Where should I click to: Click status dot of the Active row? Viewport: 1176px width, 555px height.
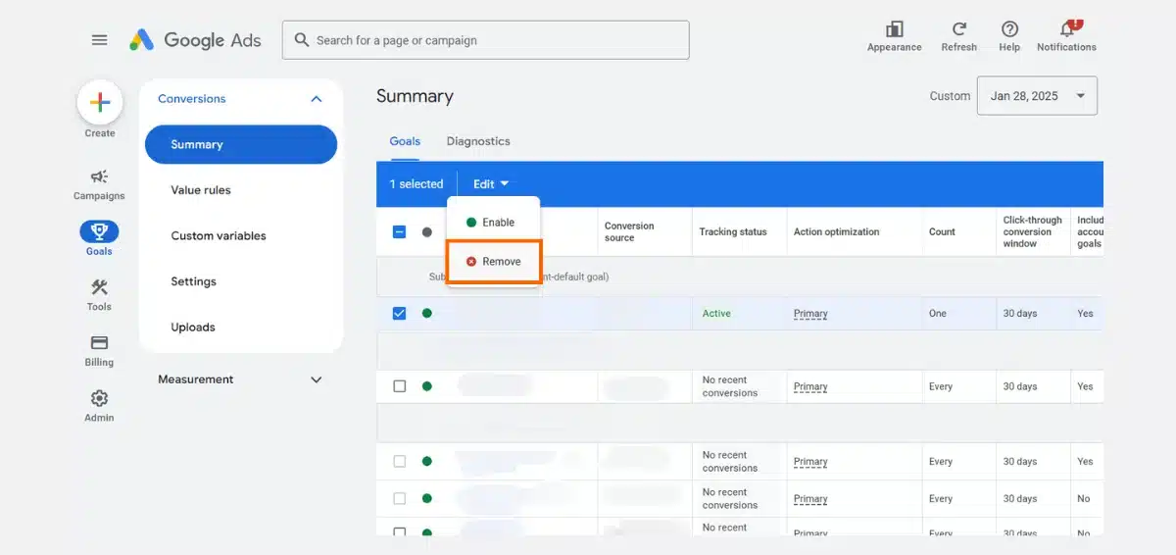[427, 314]
